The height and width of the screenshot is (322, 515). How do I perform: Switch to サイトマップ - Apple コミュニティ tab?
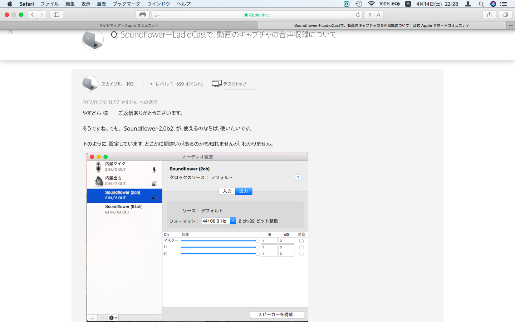(129, 25)
